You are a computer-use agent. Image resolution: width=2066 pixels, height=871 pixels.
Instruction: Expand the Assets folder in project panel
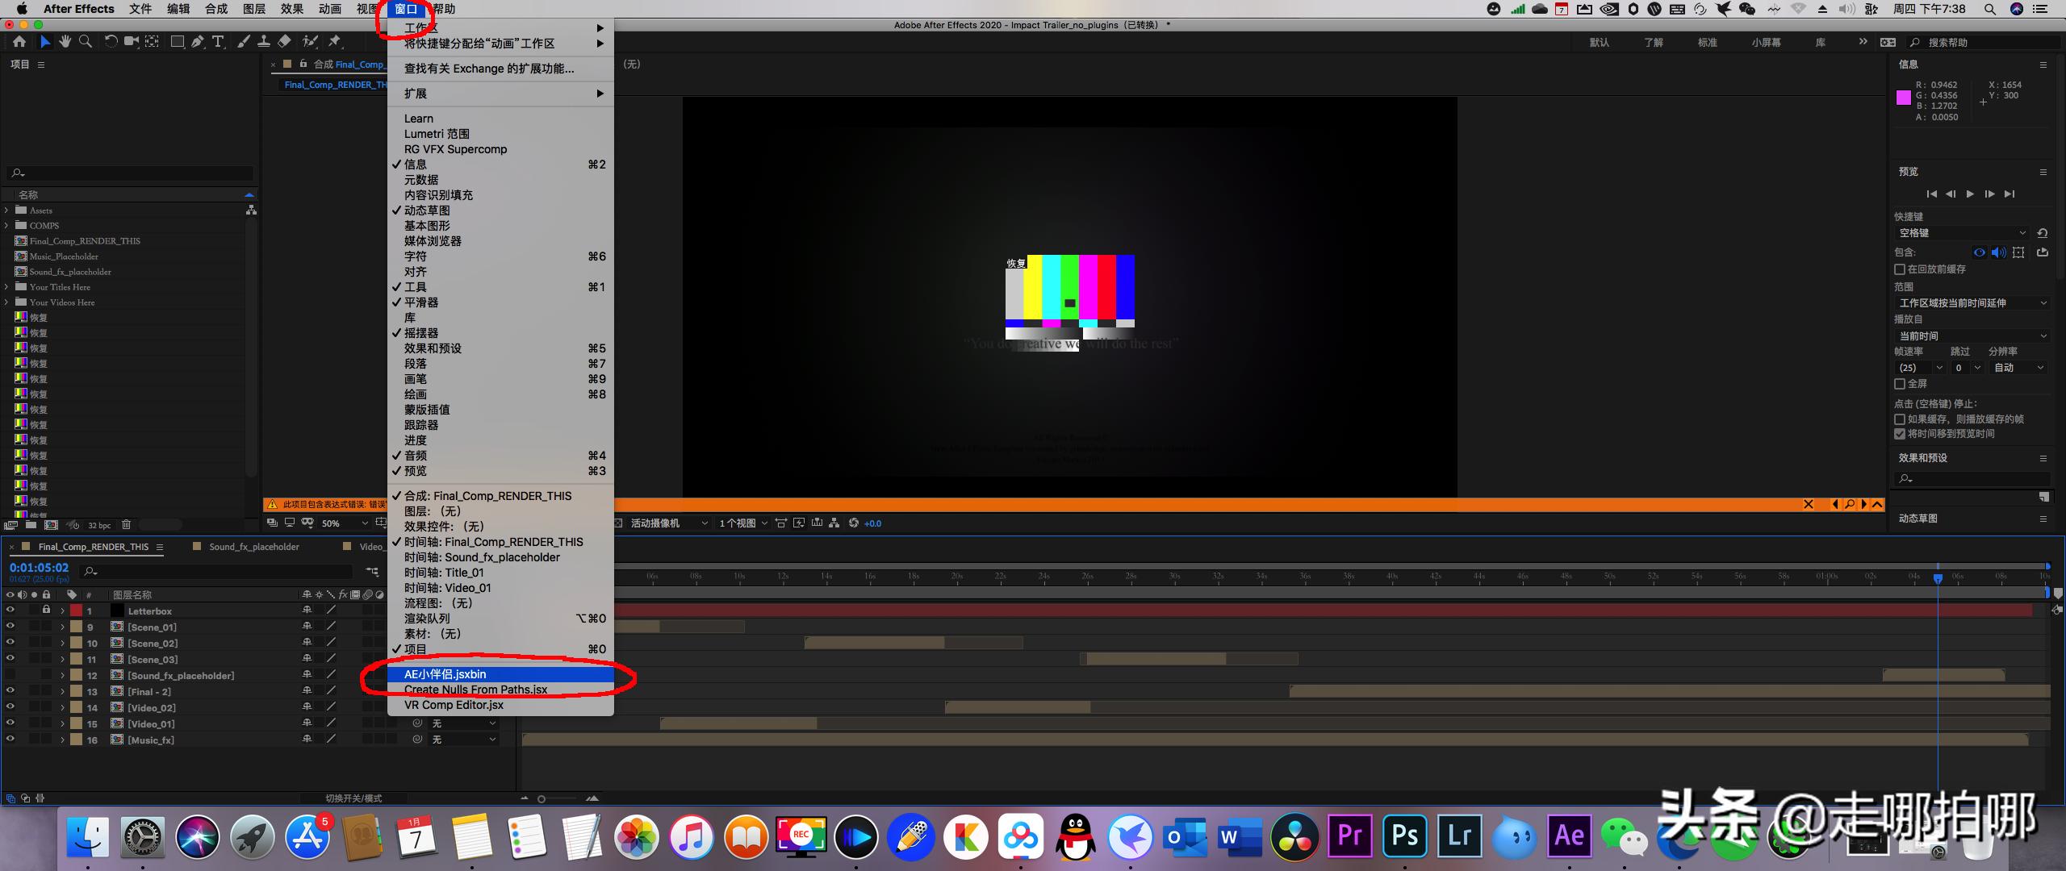(6, 210)
